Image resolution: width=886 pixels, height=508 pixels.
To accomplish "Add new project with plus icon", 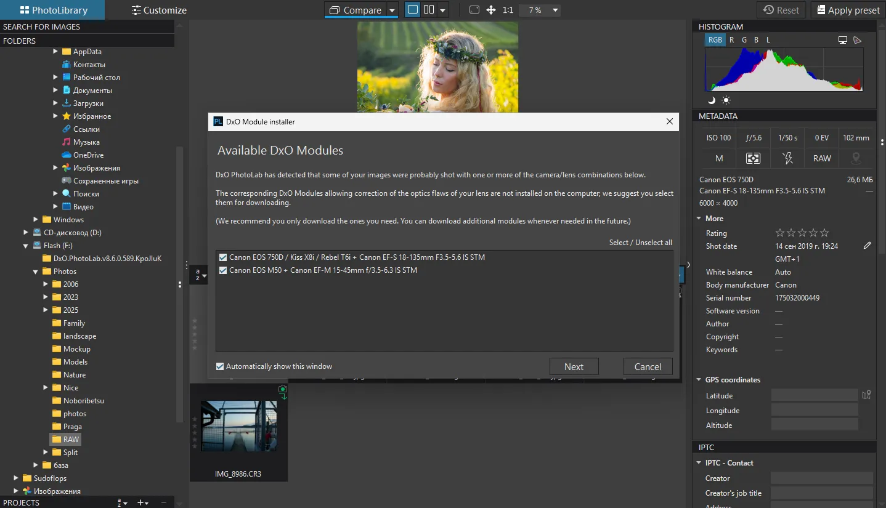I will pos(142,502).
